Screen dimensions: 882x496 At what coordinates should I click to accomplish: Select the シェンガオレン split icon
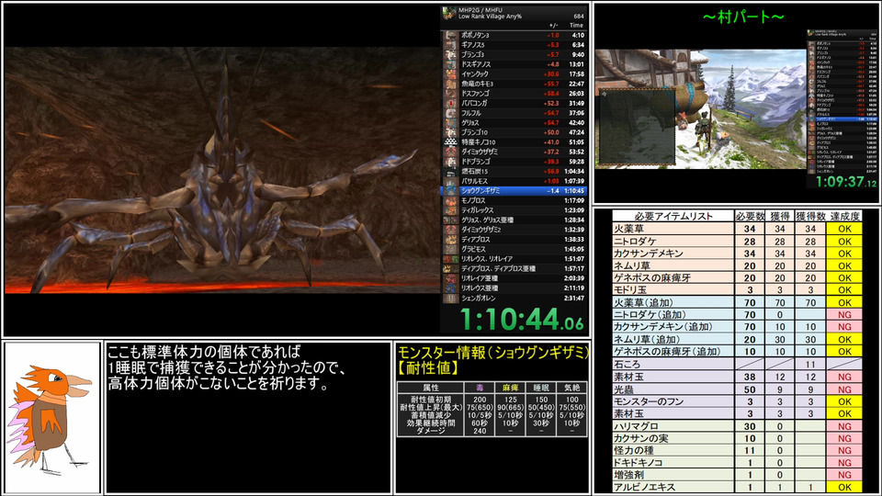(x=451, y=298)
